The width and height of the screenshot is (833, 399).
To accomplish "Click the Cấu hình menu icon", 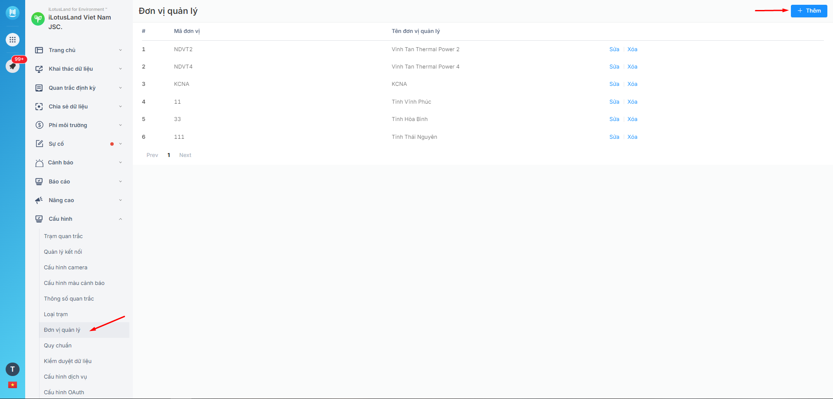I will tap(39, 219).
